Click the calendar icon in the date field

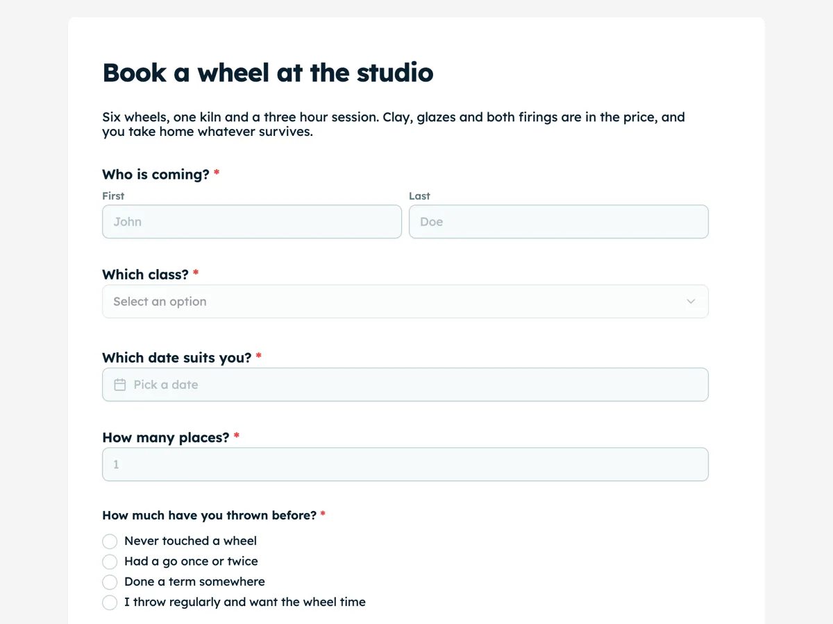click(120, 385)
